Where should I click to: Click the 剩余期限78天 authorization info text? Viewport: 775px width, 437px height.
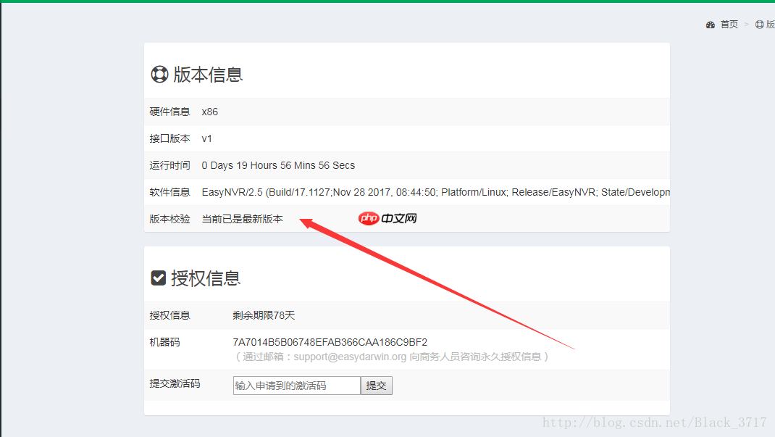pyautogui.click(x=264, y=315)
